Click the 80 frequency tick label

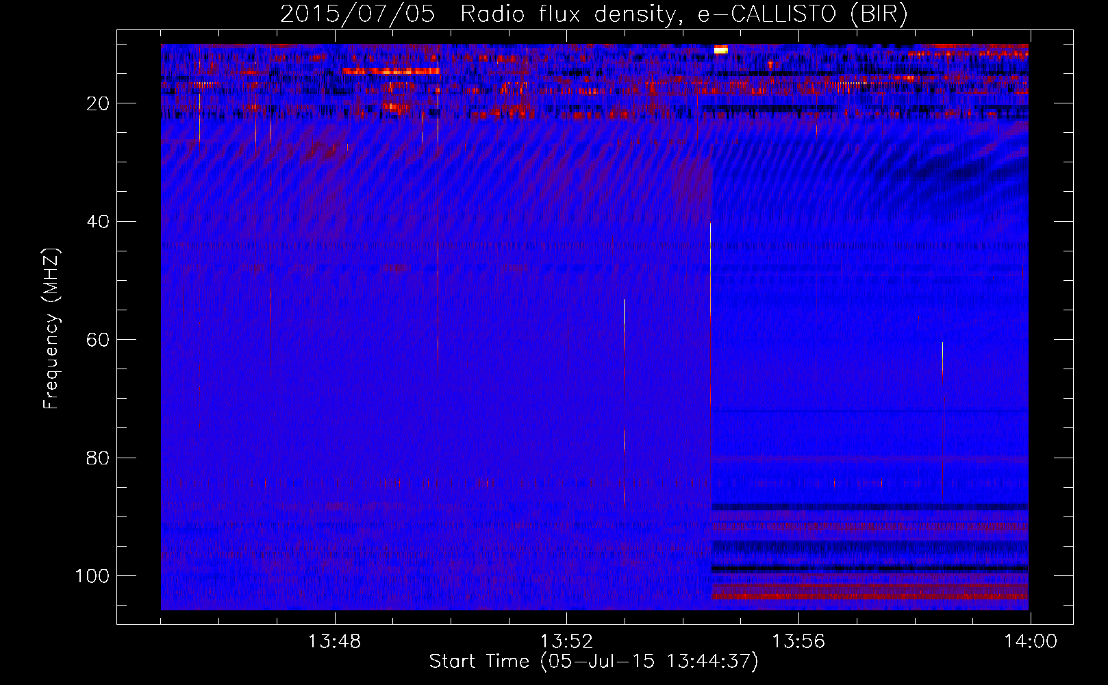pos(99,458)
